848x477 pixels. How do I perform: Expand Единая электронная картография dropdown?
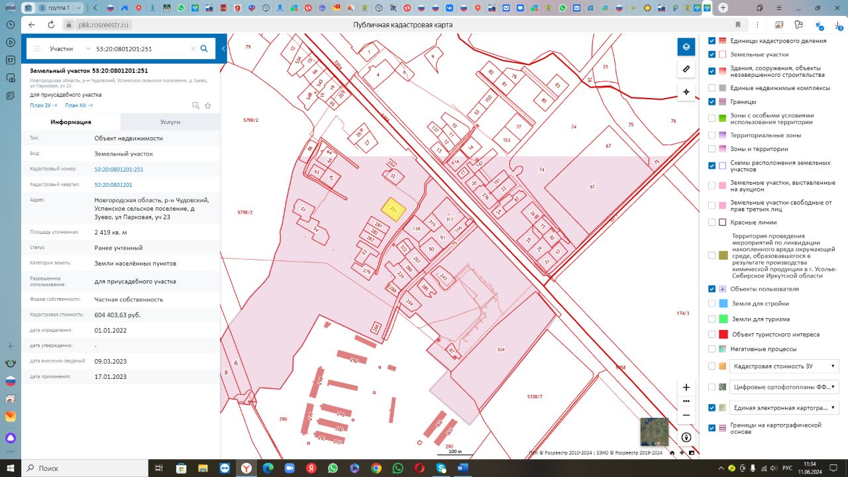784,407
